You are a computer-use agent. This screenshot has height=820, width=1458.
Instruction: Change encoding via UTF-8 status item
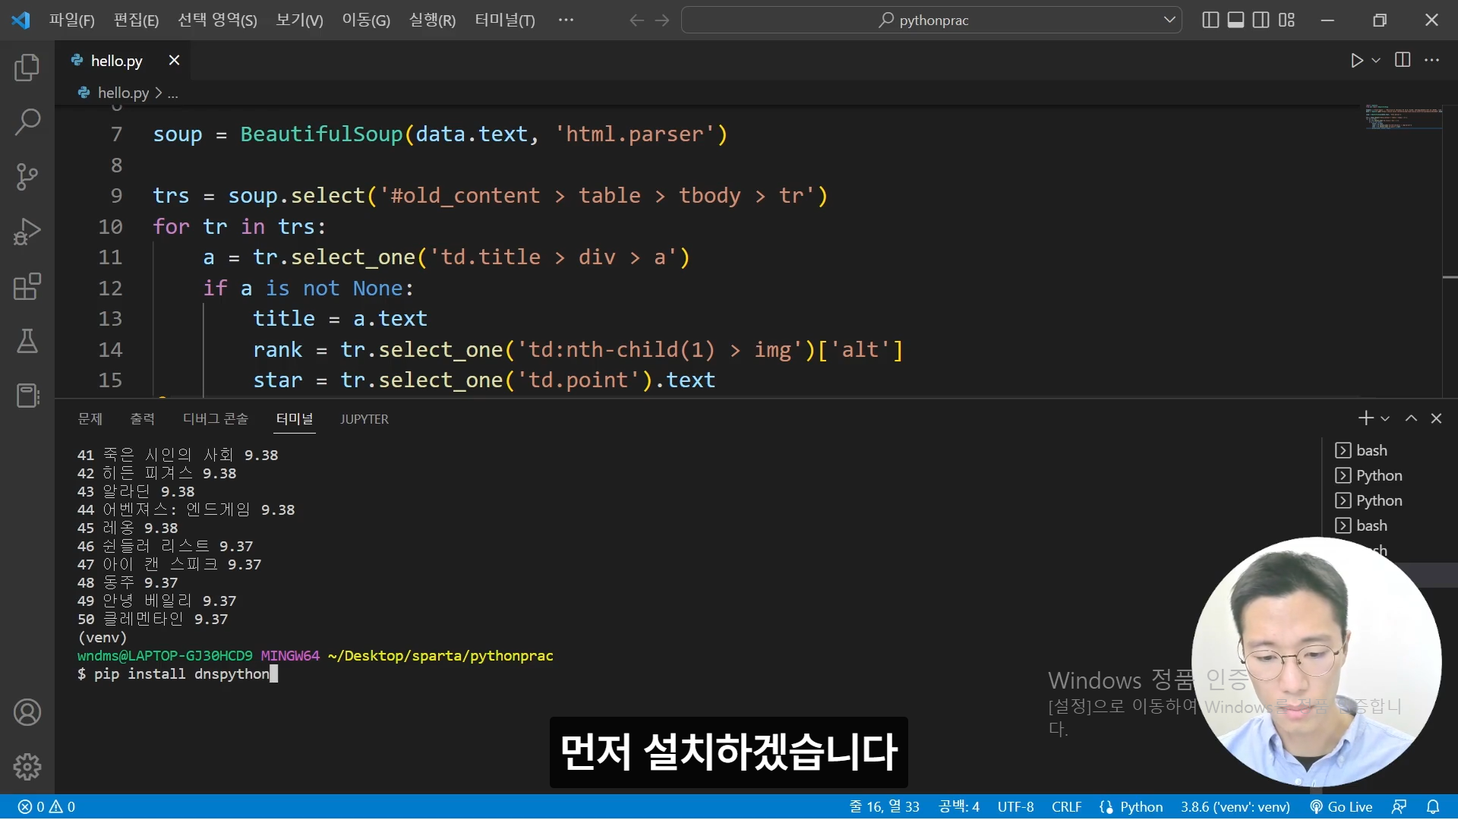[x=1015, y=807]
